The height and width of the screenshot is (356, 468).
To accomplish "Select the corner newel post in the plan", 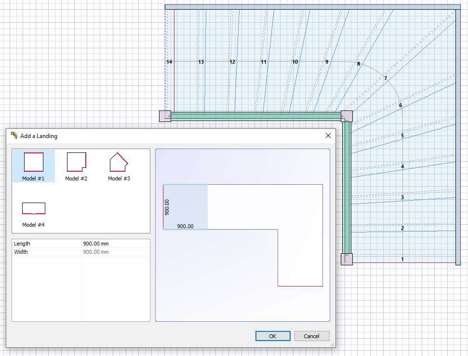I will pos(347,116).
